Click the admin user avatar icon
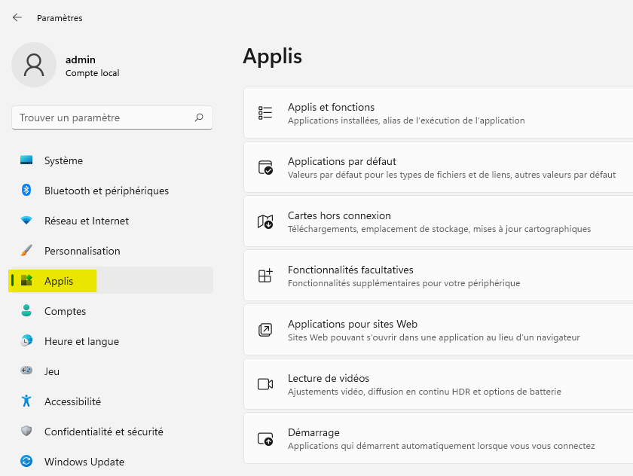 [x=34, y=65]
